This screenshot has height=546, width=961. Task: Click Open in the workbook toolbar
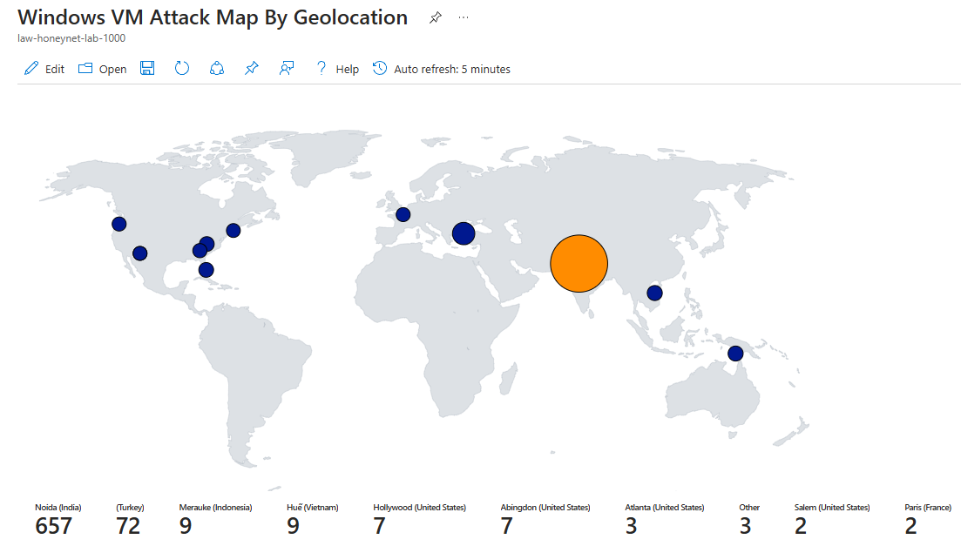tap(112, 68)
